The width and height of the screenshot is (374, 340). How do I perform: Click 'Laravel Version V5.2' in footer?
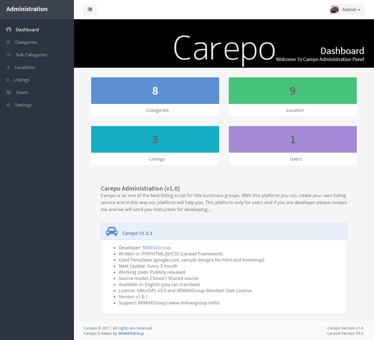(345, 333)
